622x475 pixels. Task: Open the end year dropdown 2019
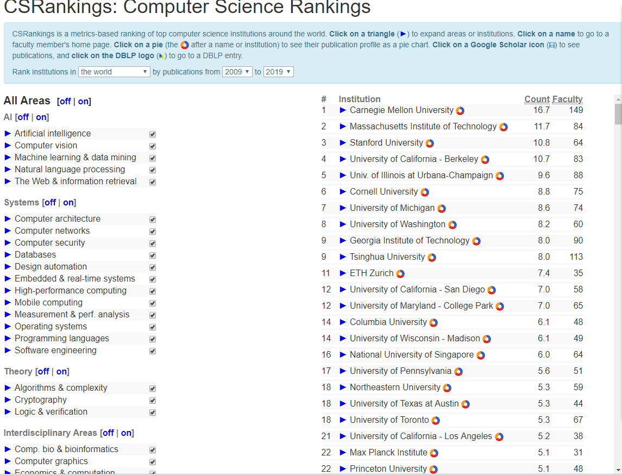(x=279, y=72)
